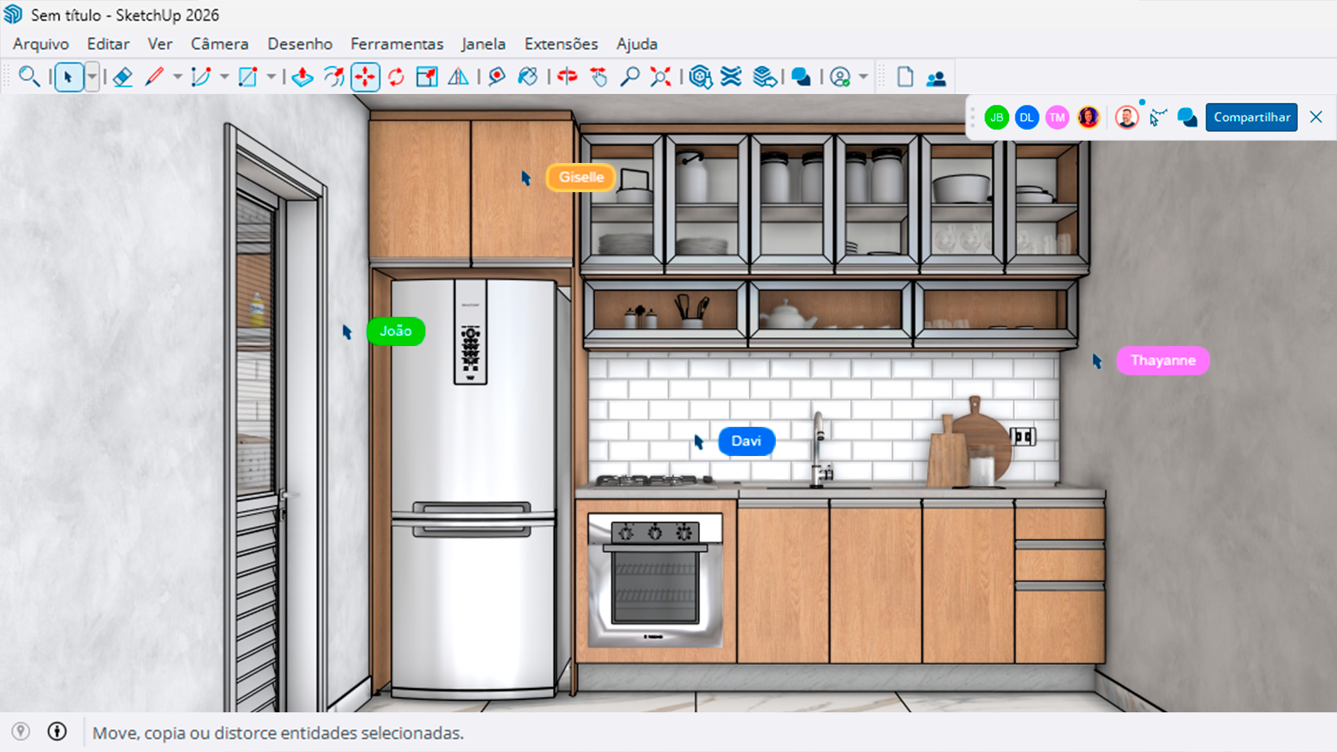Toggle the Move tool

pyautogui.click(x=365, y=77)
